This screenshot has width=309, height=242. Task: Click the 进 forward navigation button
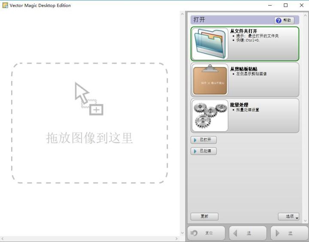point(290,233)
